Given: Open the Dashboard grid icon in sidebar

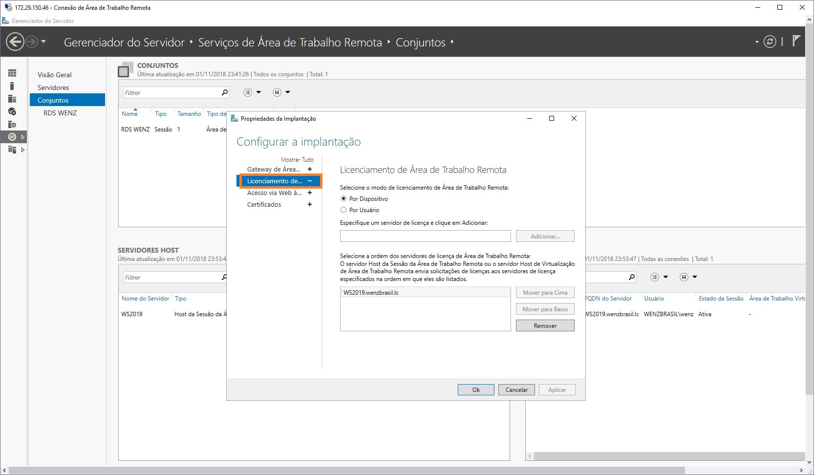Looking at the screenshot, I should 12,73.
